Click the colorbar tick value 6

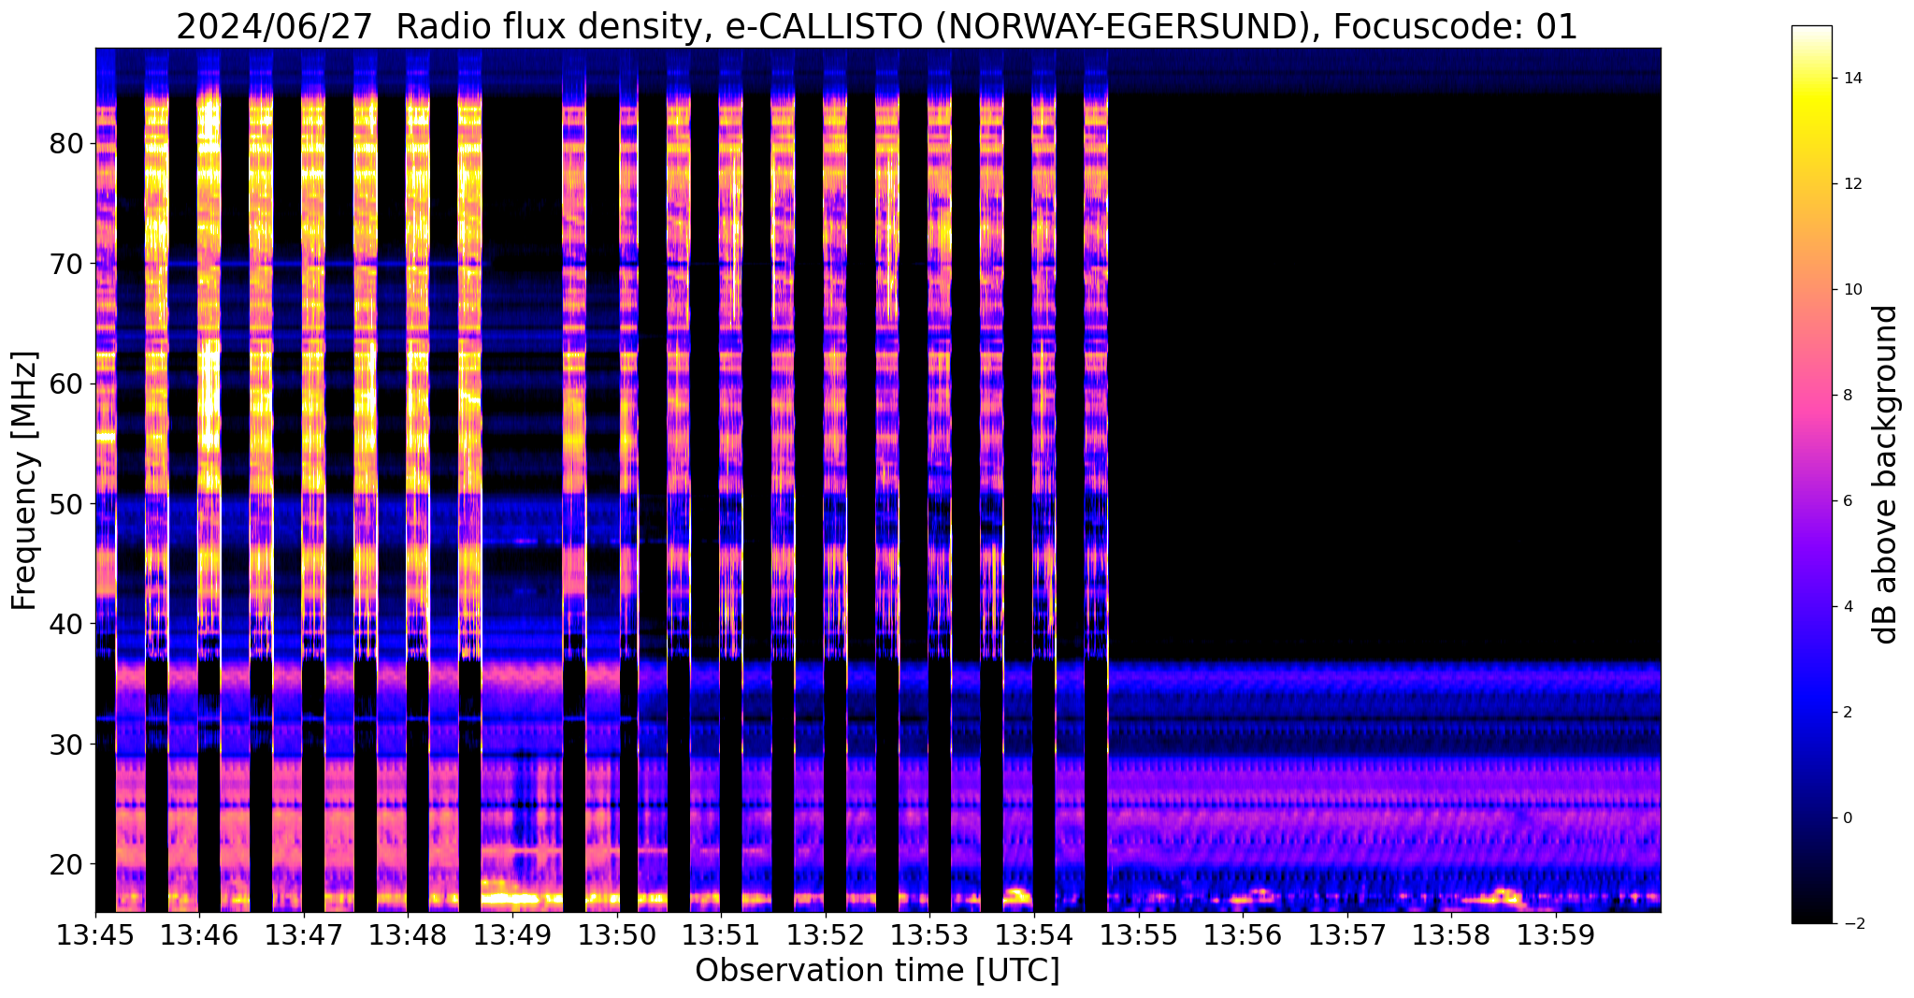pyautogui.click(x=1848, y=501)
